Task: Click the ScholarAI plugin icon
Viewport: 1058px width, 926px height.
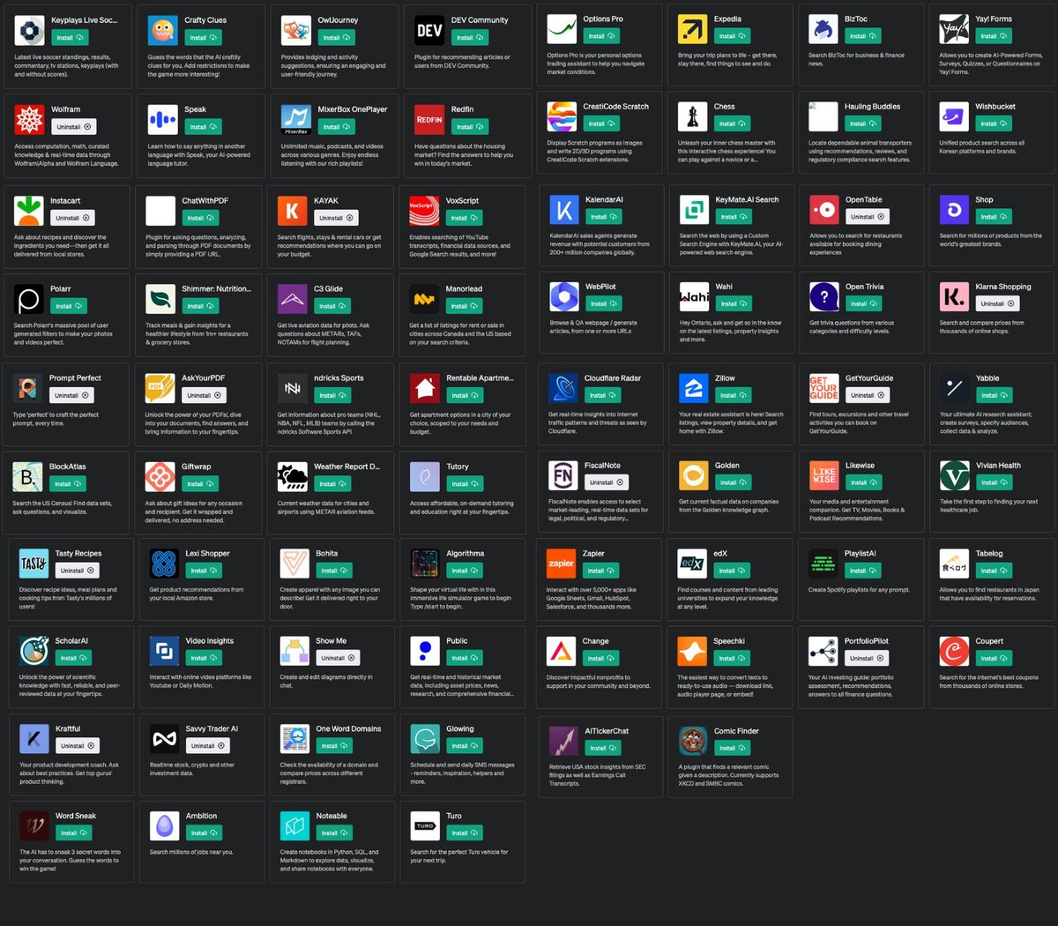Action: point(34,651)
